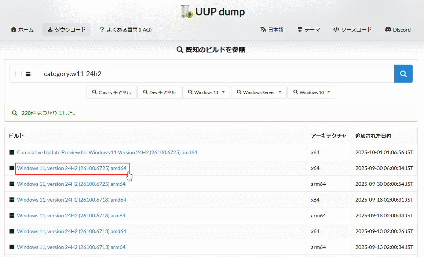Expand the Windows Server dropdown
The width and height of the screenshot is (424, 257).
(259, 93)
